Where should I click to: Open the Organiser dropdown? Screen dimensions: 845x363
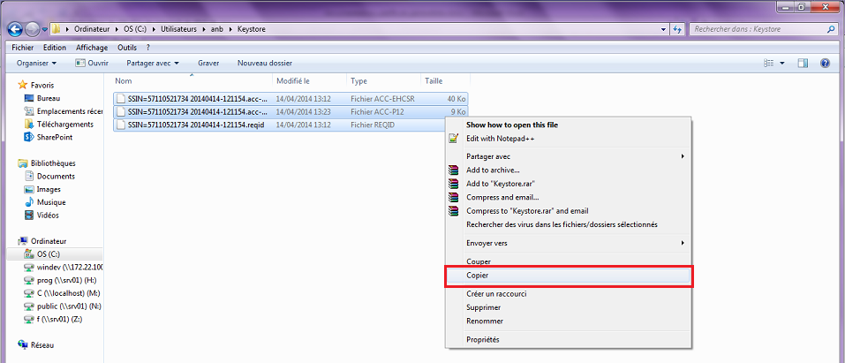(37, 63)
